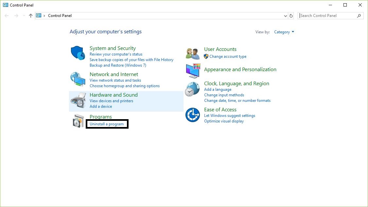
Task: Open the recent locations dropdown arrow
Action: (24, 16)
